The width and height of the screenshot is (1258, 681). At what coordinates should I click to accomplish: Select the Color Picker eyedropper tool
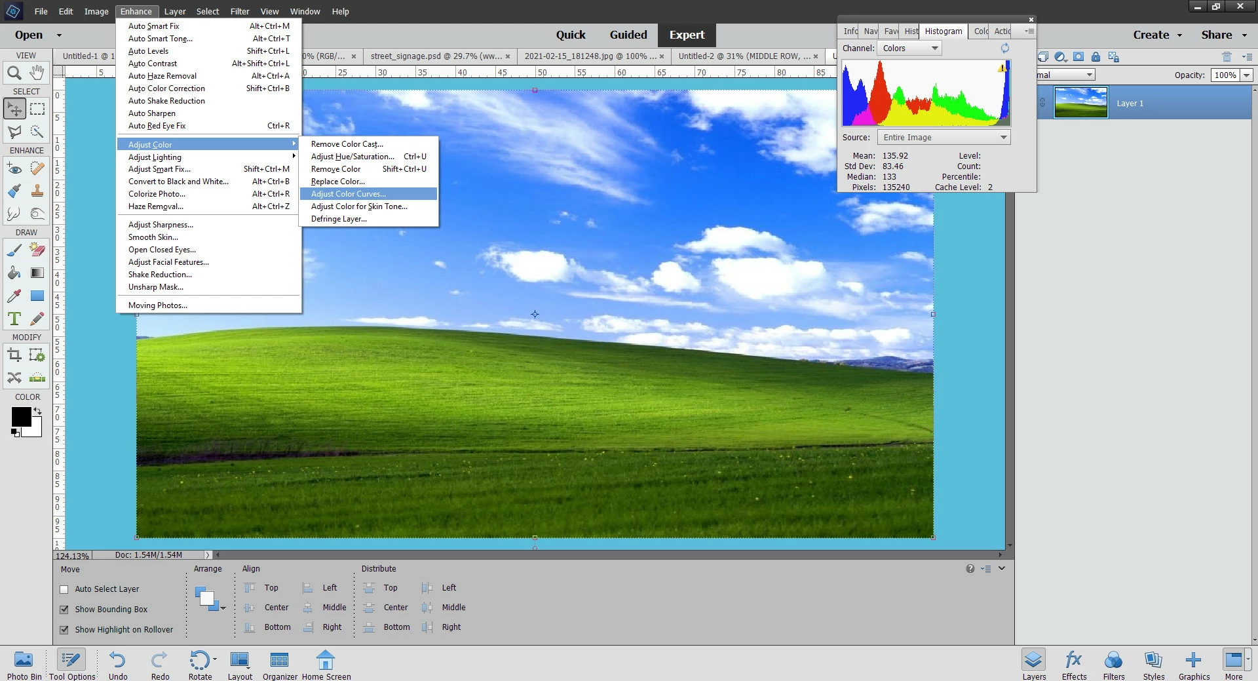[14, 296]
